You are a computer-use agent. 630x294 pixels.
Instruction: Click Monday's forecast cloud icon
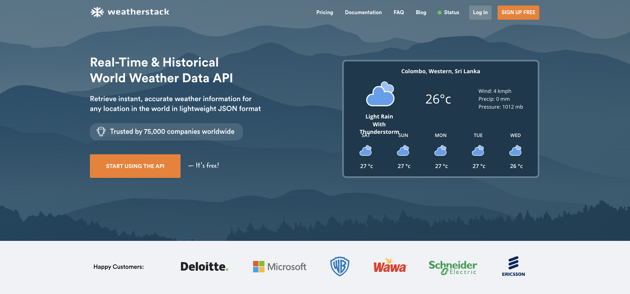[441, 151]
